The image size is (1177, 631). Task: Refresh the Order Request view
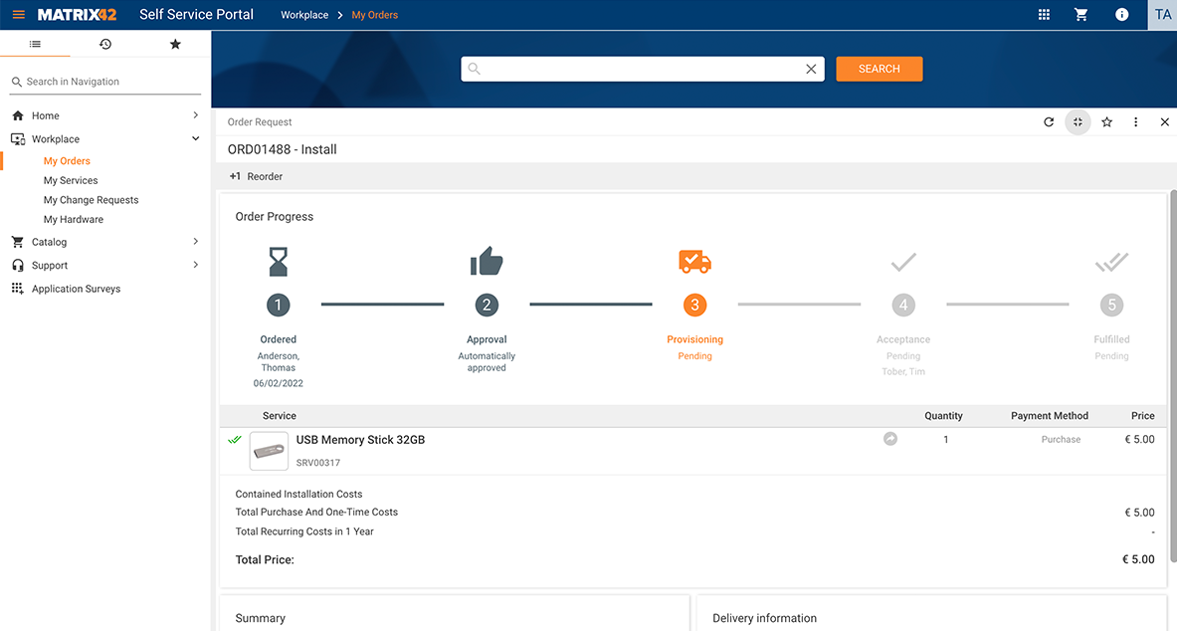(1048, 121)
